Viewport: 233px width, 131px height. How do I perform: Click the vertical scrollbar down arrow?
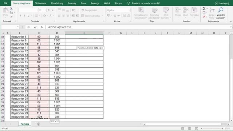click(x=232, y=120)
